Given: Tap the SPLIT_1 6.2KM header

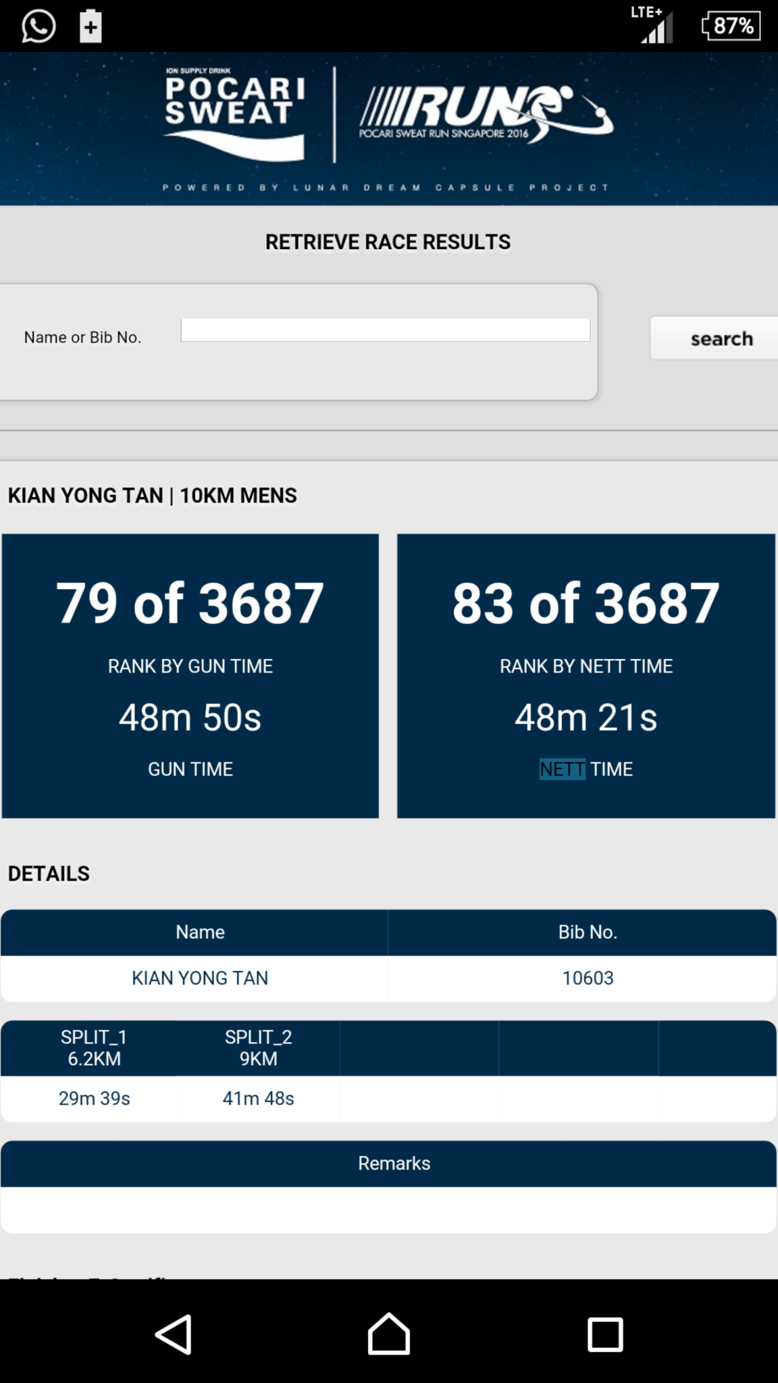Looking at the screenshot, I should (94, 1047).
